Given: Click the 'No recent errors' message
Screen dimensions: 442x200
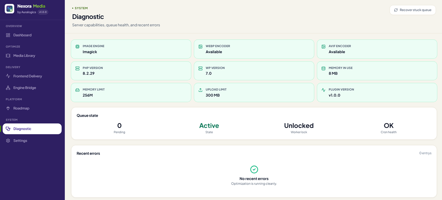Looking at the screenshot, I should tap(254, 179).
